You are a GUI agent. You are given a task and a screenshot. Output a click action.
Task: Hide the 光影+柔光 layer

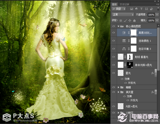[x=114, y=106]
